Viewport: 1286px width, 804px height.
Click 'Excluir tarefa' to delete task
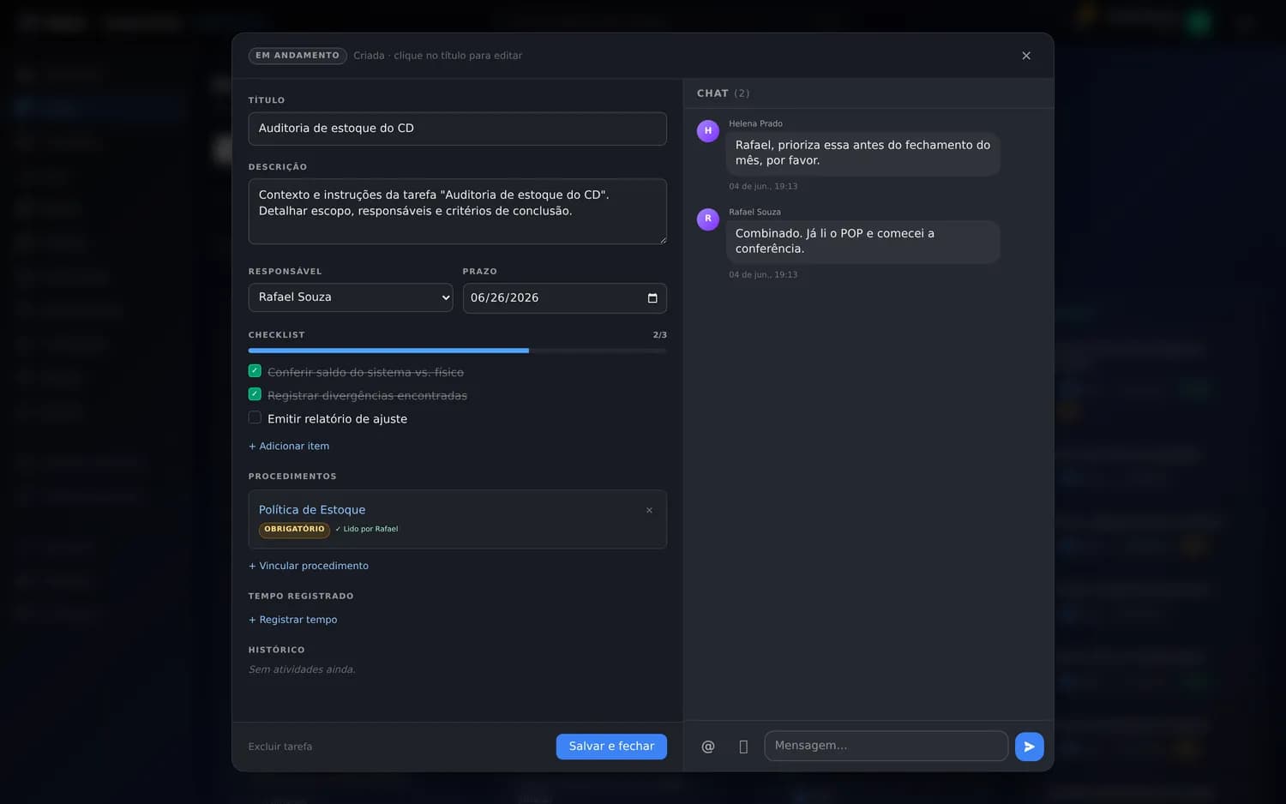(x=280, y=747)
